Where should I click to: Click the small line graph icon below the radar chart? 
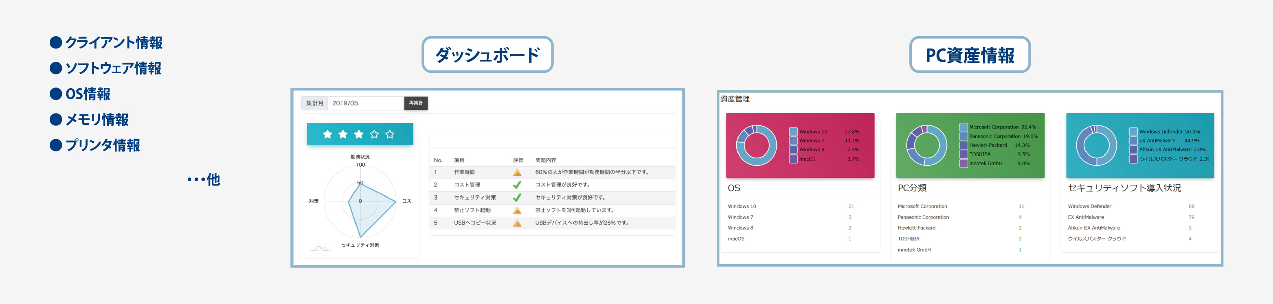click(x=320, y=248)
